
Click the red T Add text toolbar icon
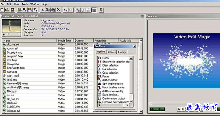click(x=35, y=10)
